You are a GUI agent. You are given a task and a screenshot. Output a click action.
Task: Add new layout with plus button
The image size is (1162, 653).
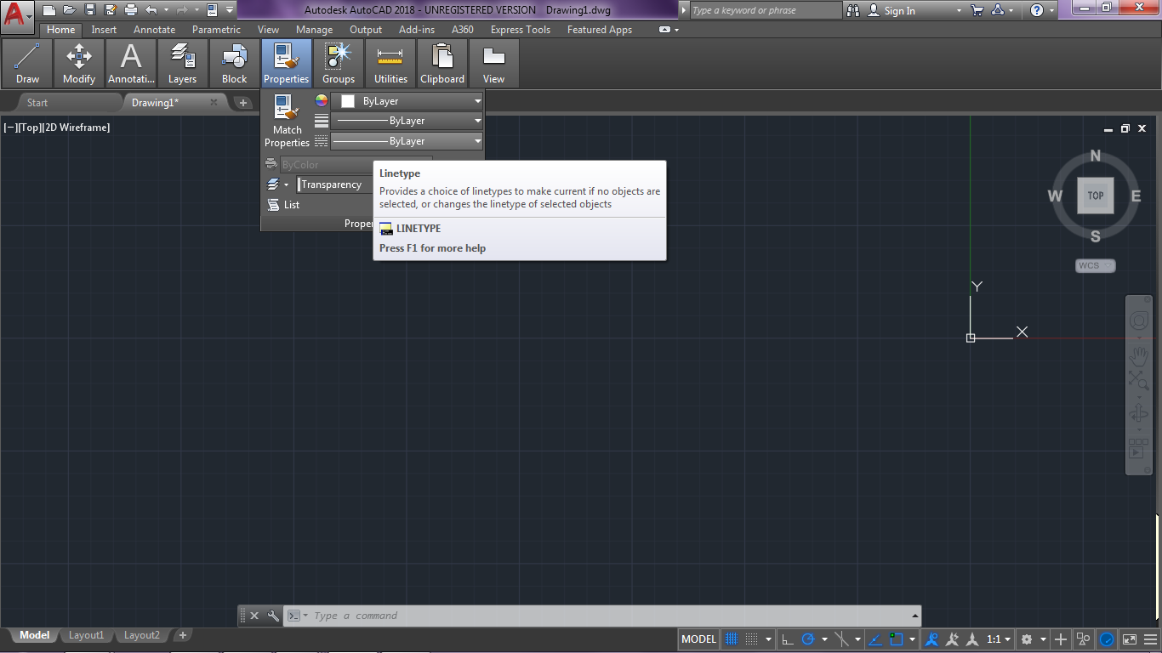pos(182,635)
